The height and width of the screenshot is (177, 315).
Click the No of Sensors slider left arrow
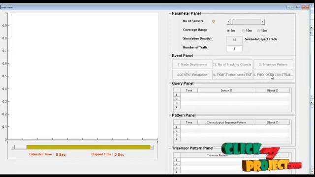pyautogui.click(x=228, y=22)
